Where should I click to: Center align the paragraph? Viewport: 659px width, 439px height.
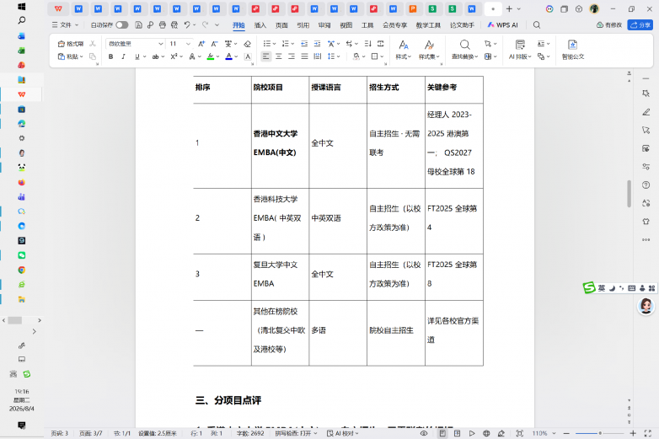(279, 56)
